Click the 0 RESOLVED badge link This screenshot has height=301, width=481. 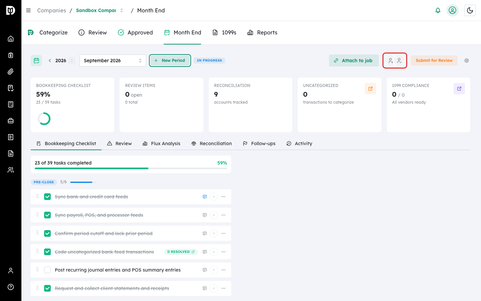(181, 252)
